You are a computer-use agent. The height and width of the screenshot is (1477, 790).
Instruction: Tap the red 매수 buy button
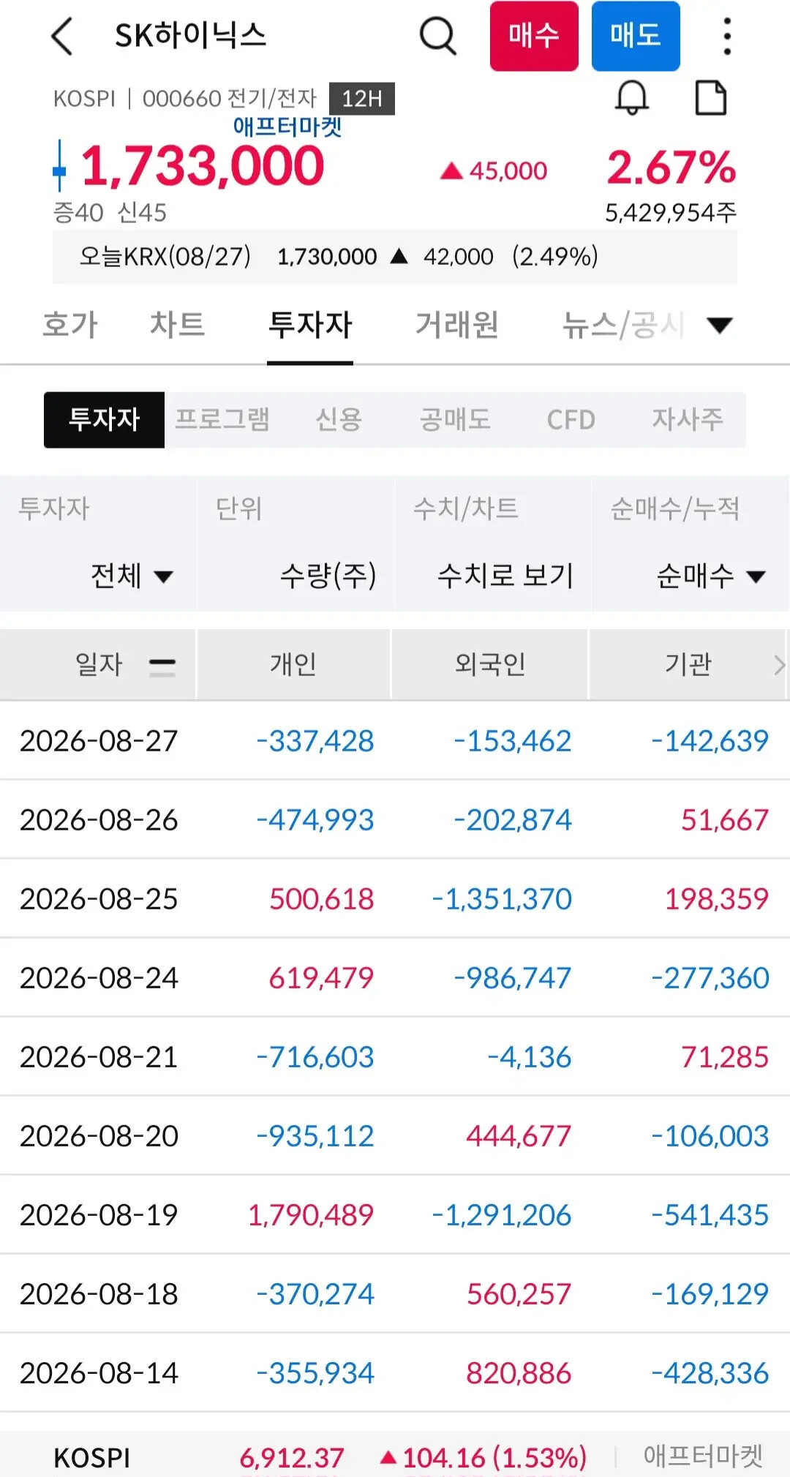[x=534, y=36]
